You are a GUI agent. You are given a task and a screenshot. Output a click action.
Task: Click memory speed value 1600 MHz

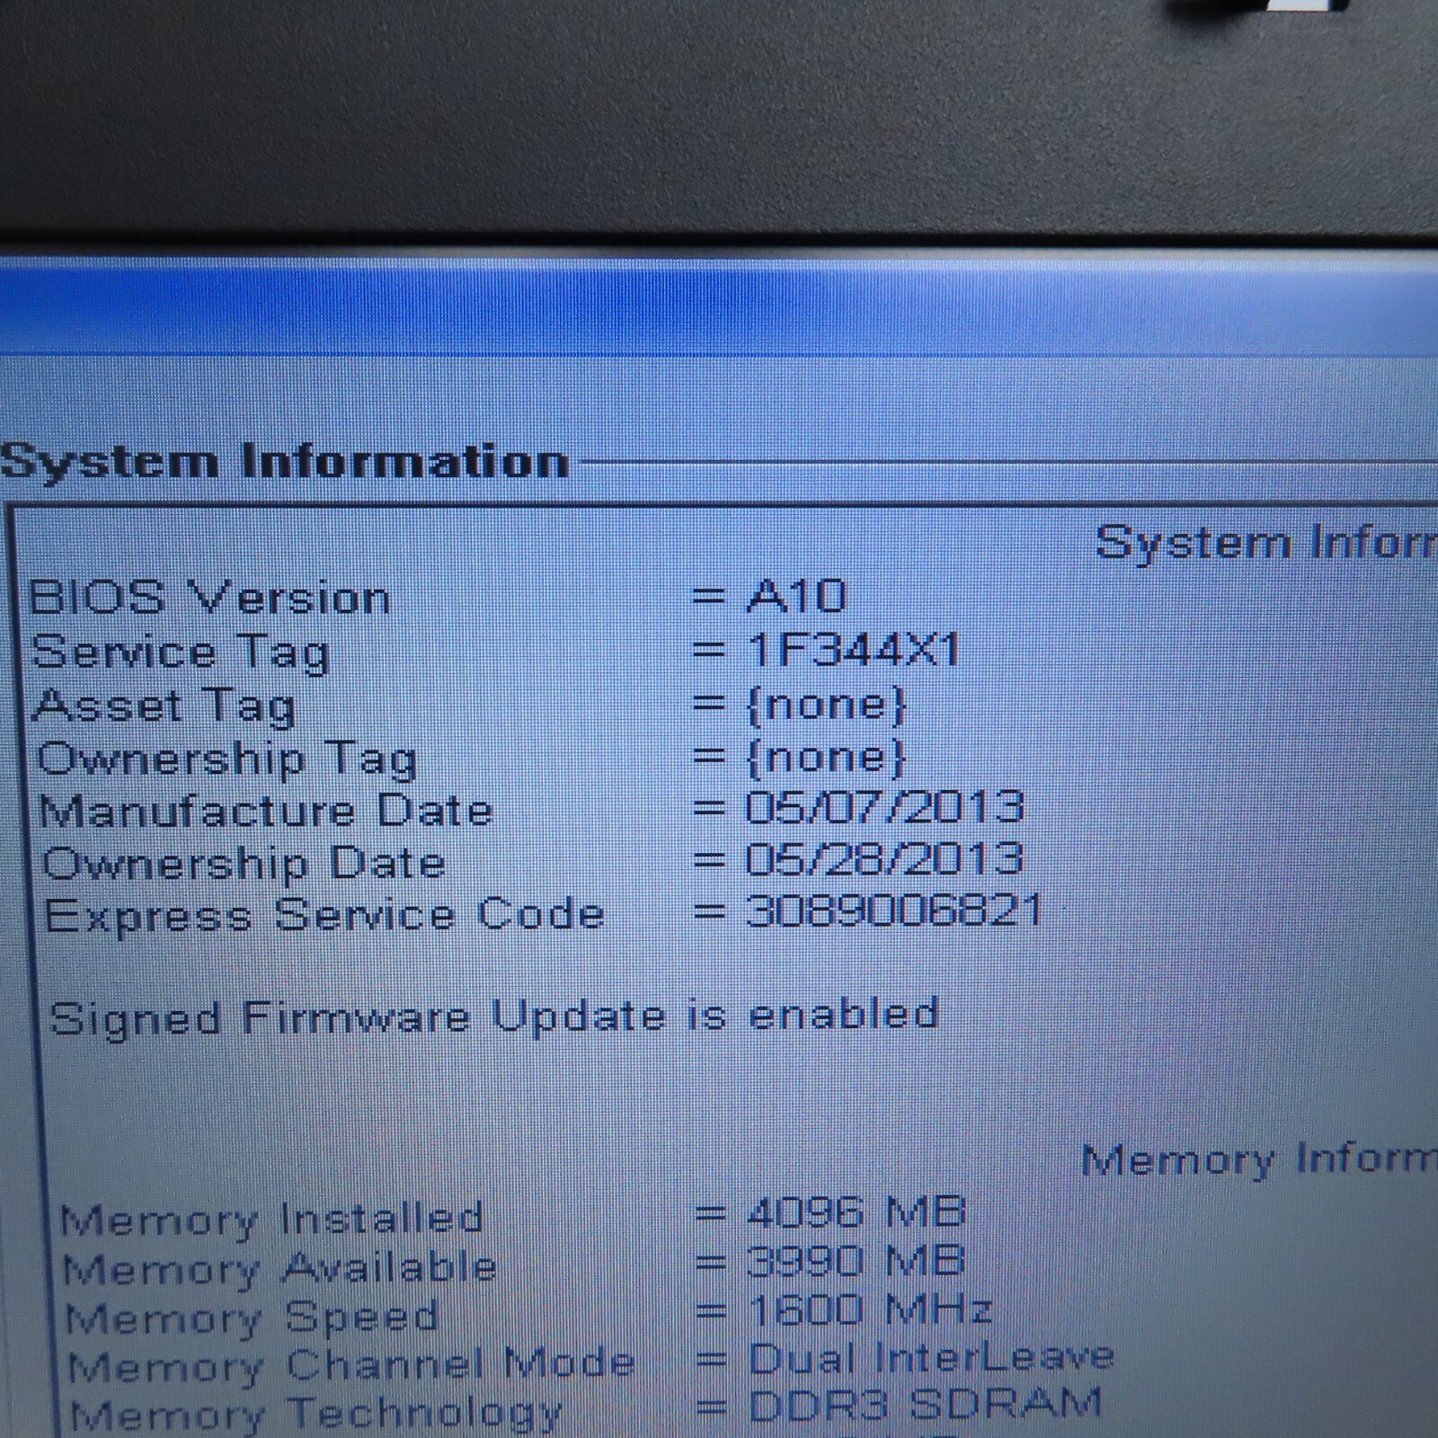click(x=869, y=1310)
